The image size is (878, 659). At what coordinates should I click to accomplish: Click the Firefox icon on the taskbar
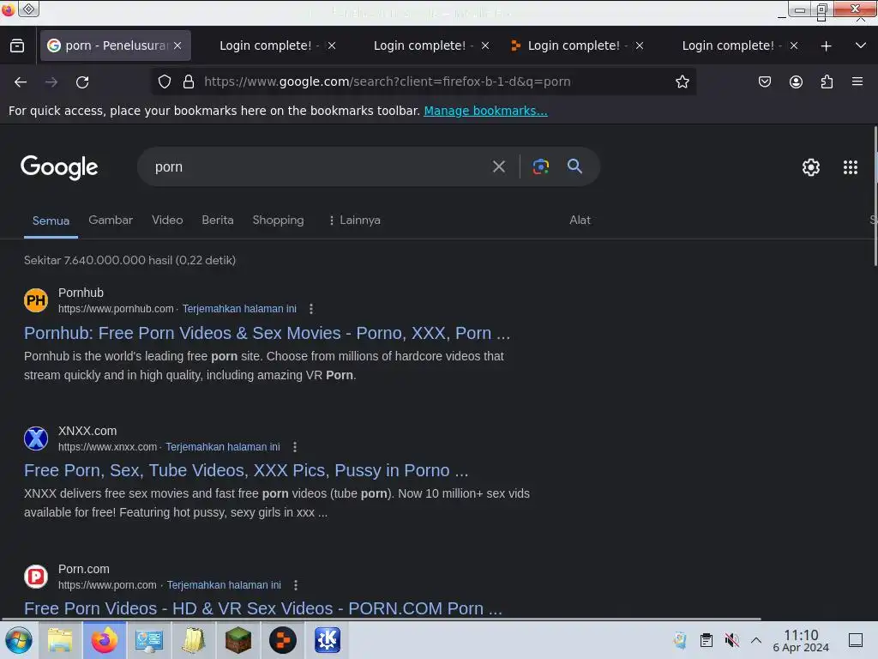pos(105,640)
